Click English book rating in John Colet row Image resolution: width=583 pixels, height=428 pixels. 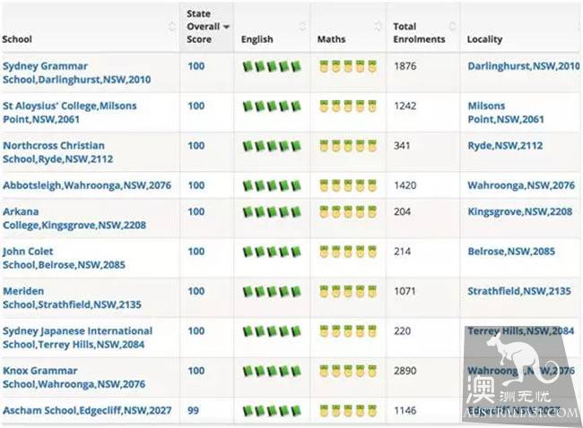272,252
